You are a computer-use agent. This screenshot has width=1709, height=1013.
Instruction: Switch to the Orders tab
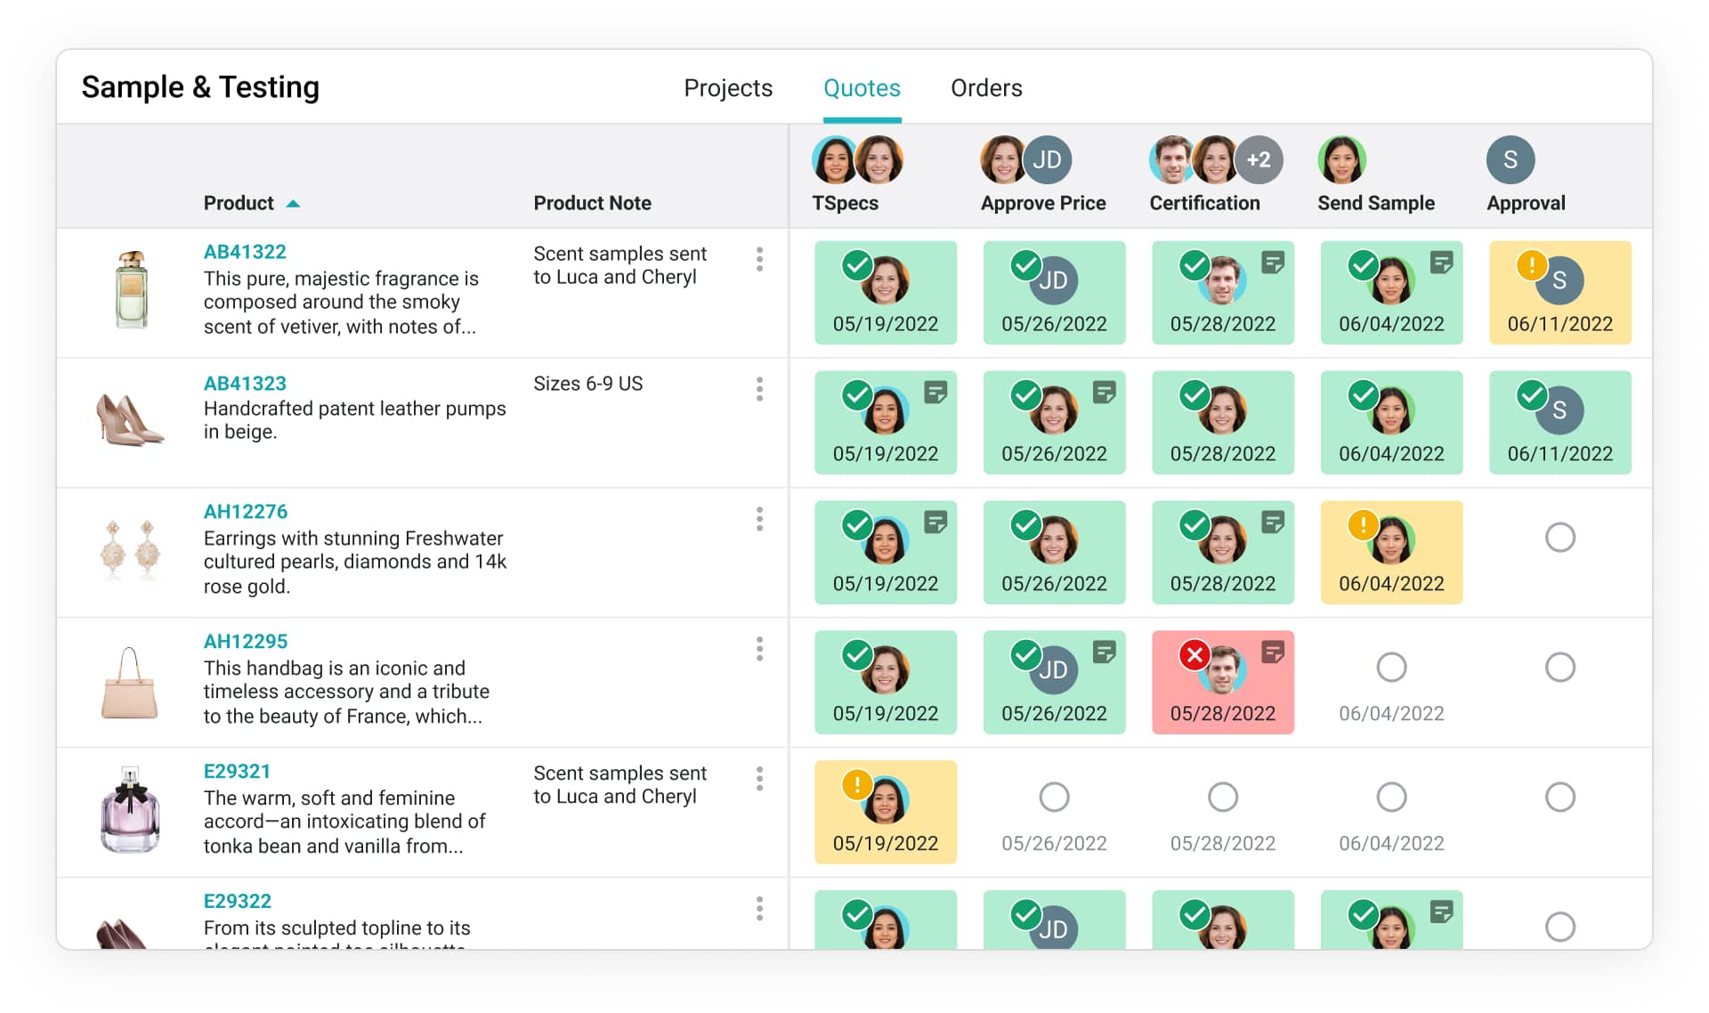point(986,88)
